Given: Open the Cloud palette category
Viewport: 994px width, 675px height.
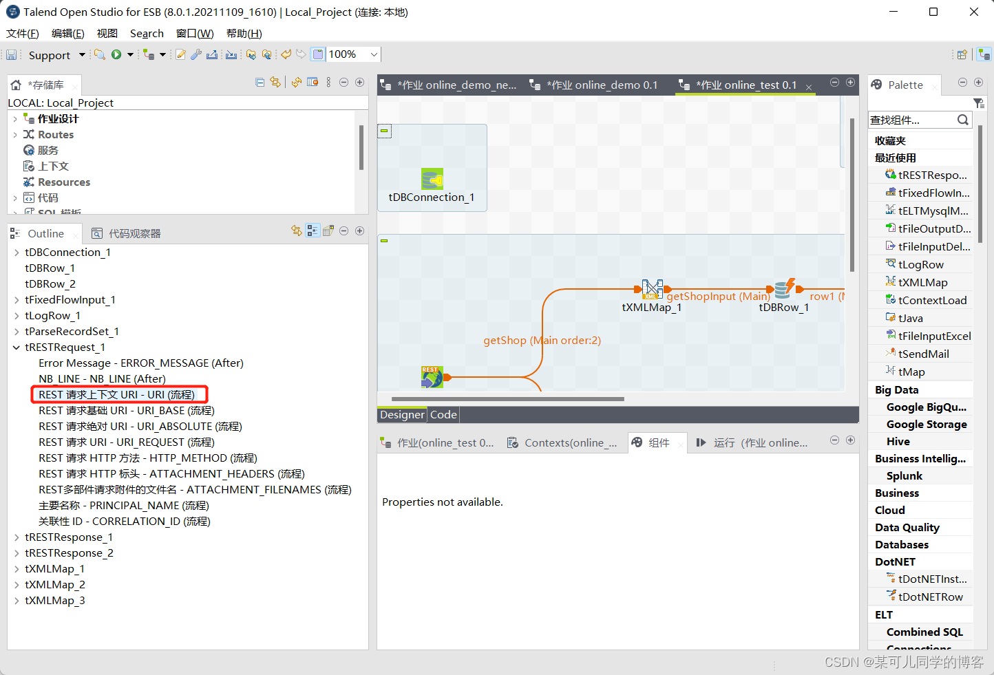Looking at the screenshot, I should point(890,510).
